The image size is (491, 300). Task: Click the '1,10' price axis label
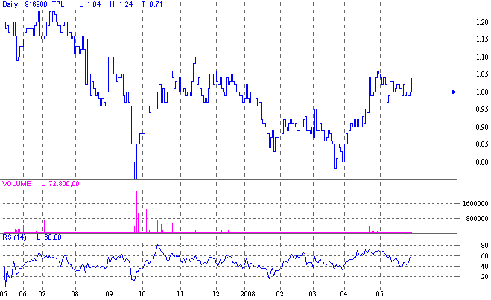482,57
